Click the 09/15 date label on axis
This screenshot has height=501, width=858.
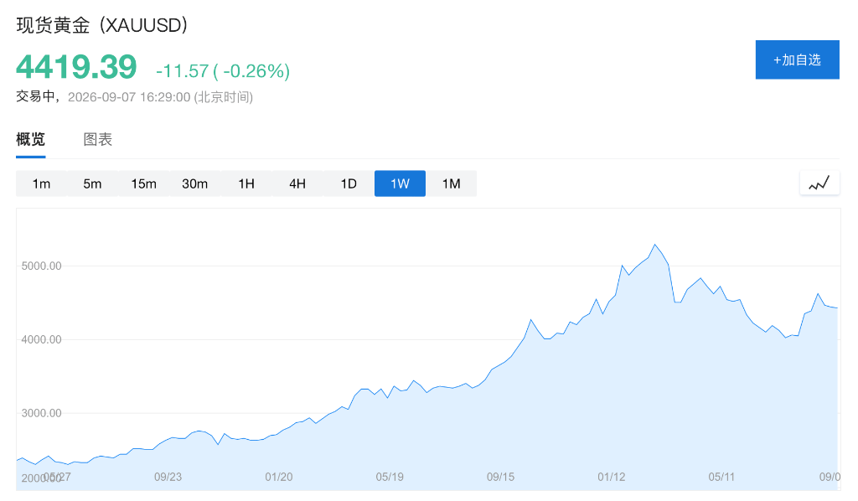tap(501, 477)
